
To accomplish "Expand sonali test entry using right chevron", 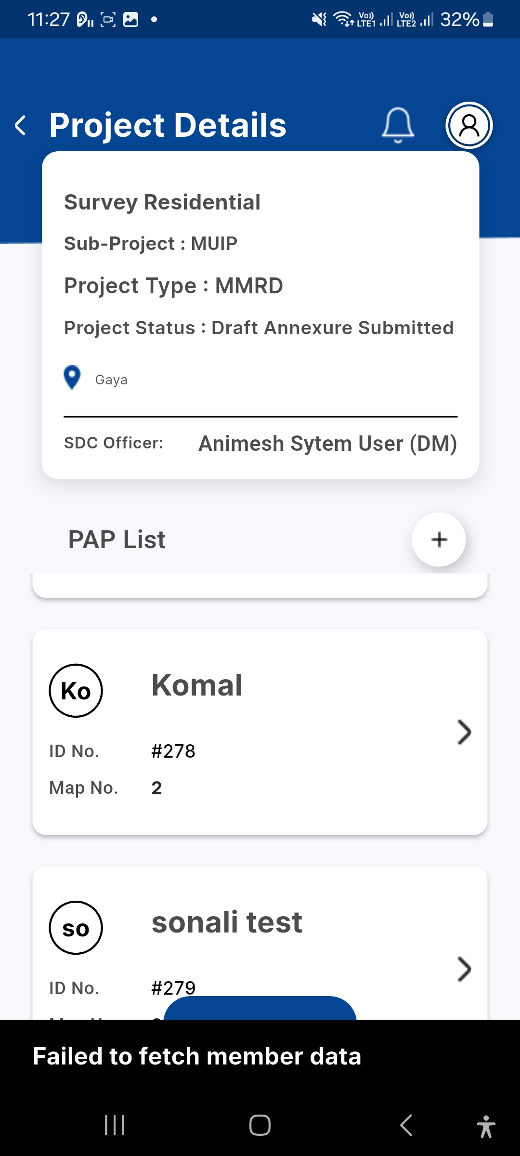I will pos(464,969).
